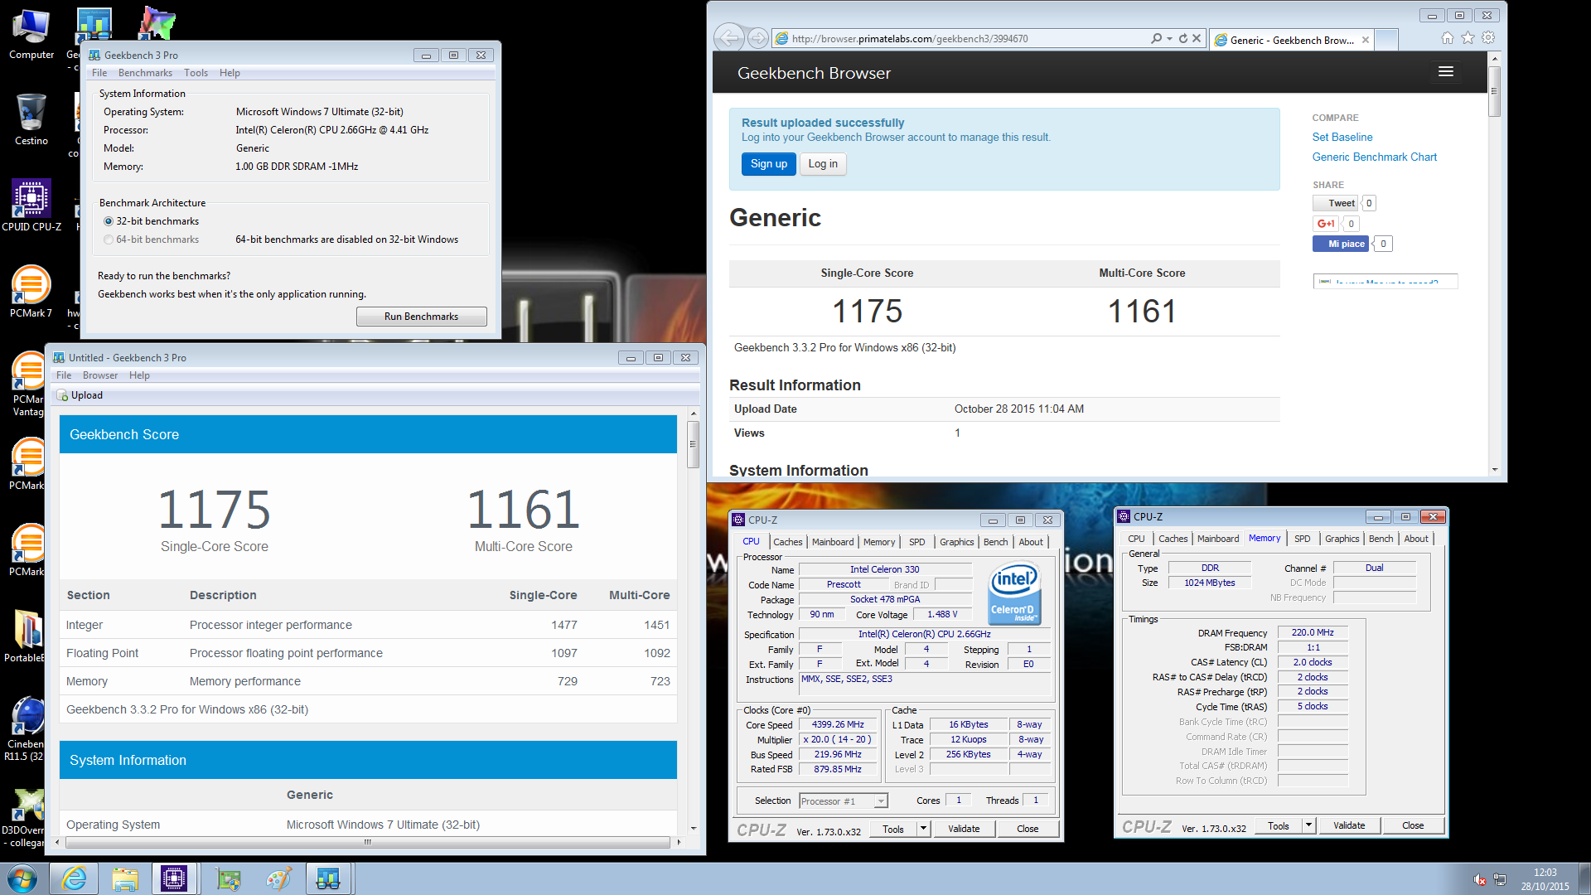Click horizontal scrollbar in Geekbench results window
This screenshot has height=895, width=1591.
point(367,842)
